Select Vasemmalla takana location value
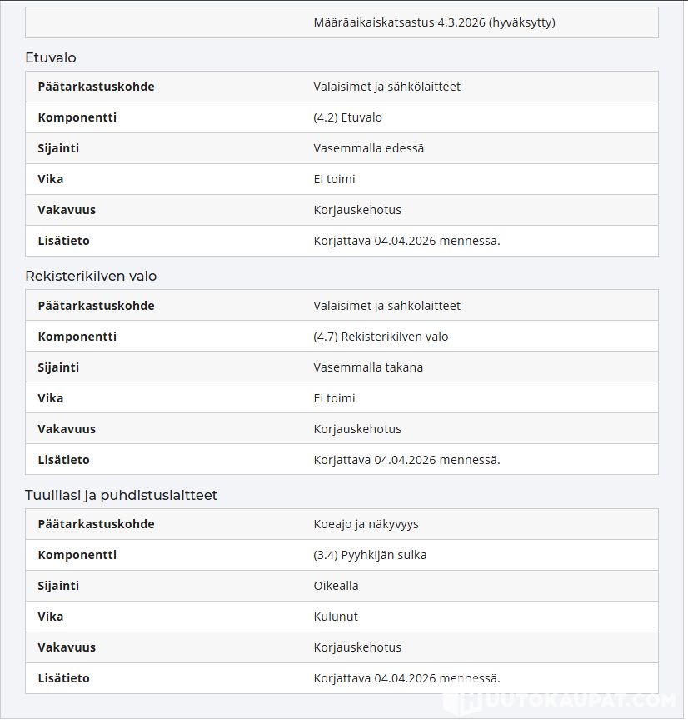This screenshot has width=688, height=724. click(x=368, y=367)
